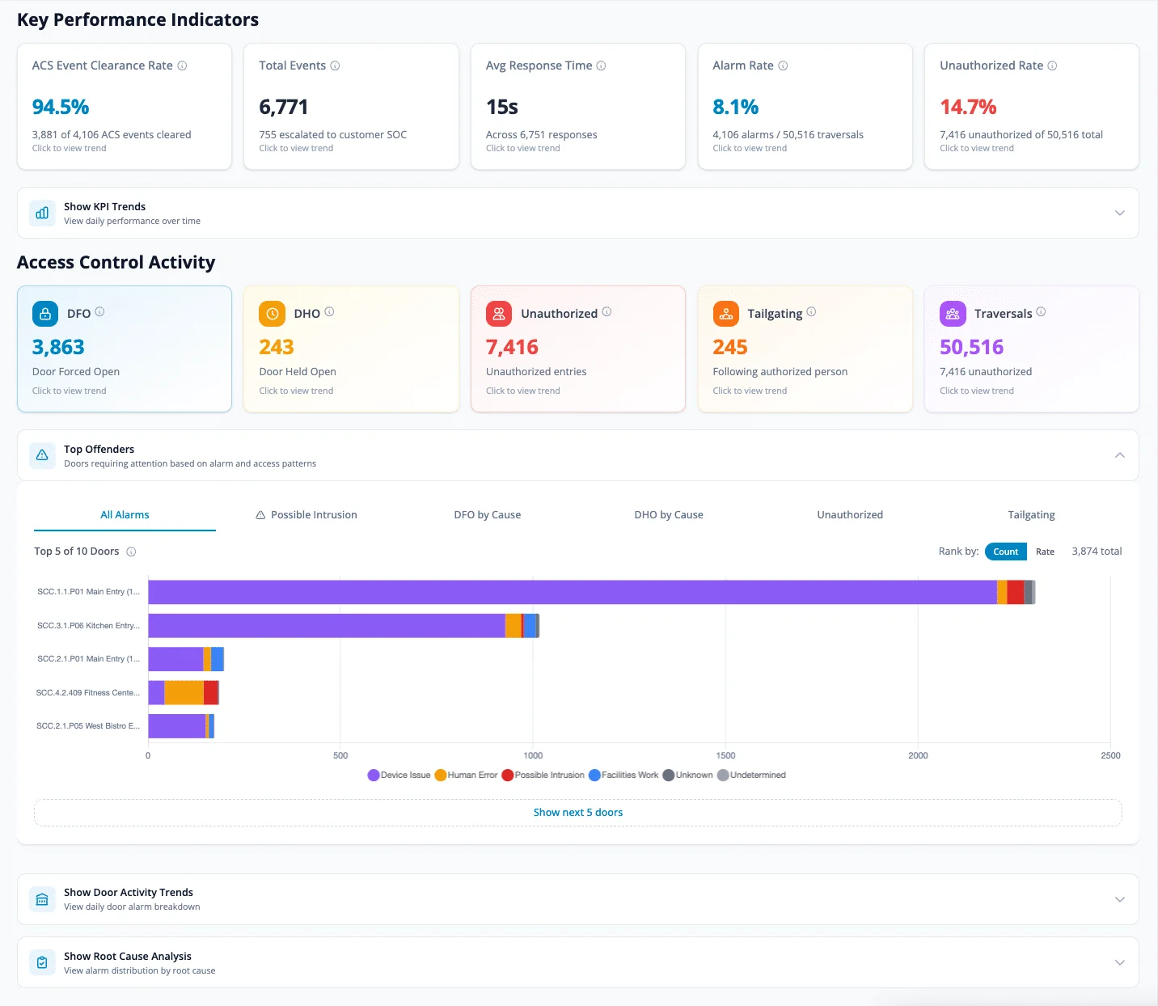This screenshot has height=1006, width=1158.
Task: Click info icon beside Tailgating card title
Action: click(x=811, y=311)
